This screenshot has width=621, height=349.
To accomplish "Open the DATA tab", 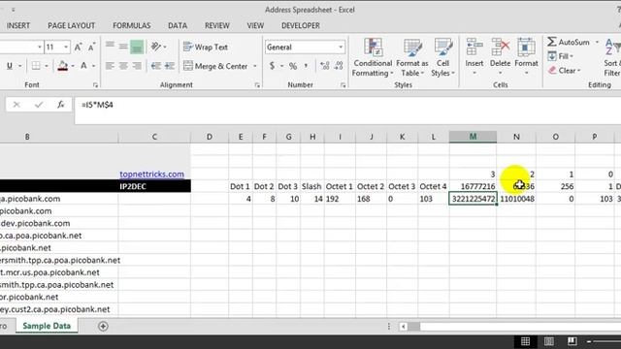I will coord(178,26).
